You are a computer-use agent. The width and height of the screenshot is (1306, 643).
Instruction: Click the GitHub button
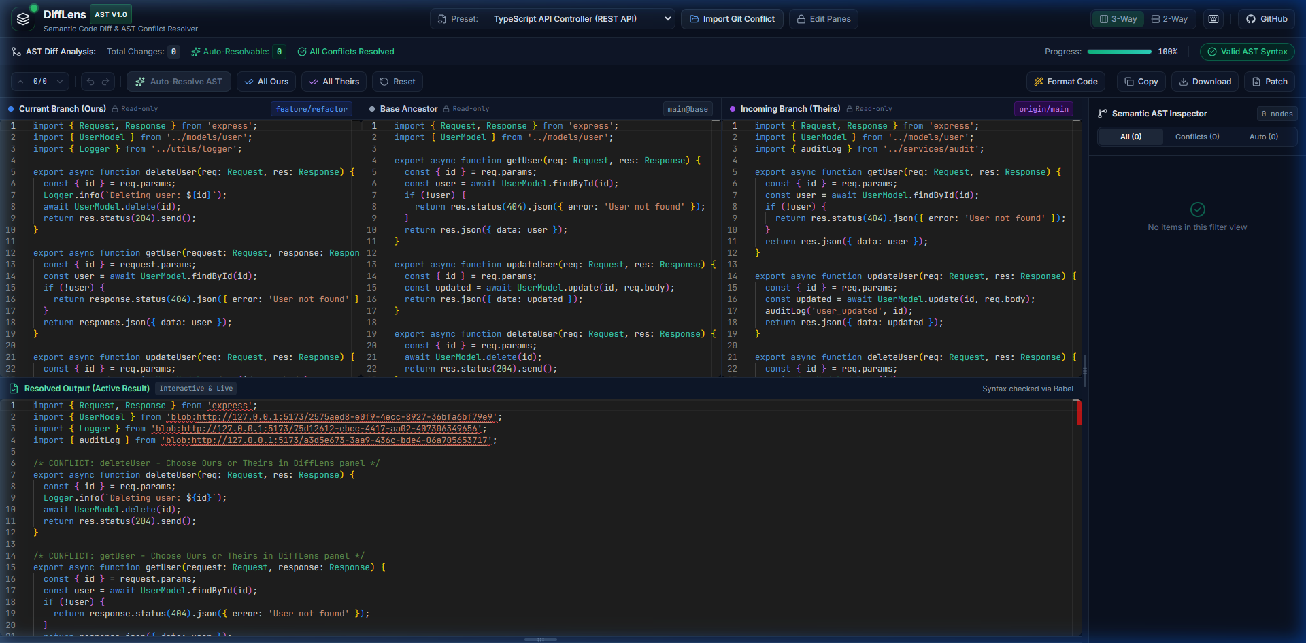pyautogui.click(x=1267, y=19)
